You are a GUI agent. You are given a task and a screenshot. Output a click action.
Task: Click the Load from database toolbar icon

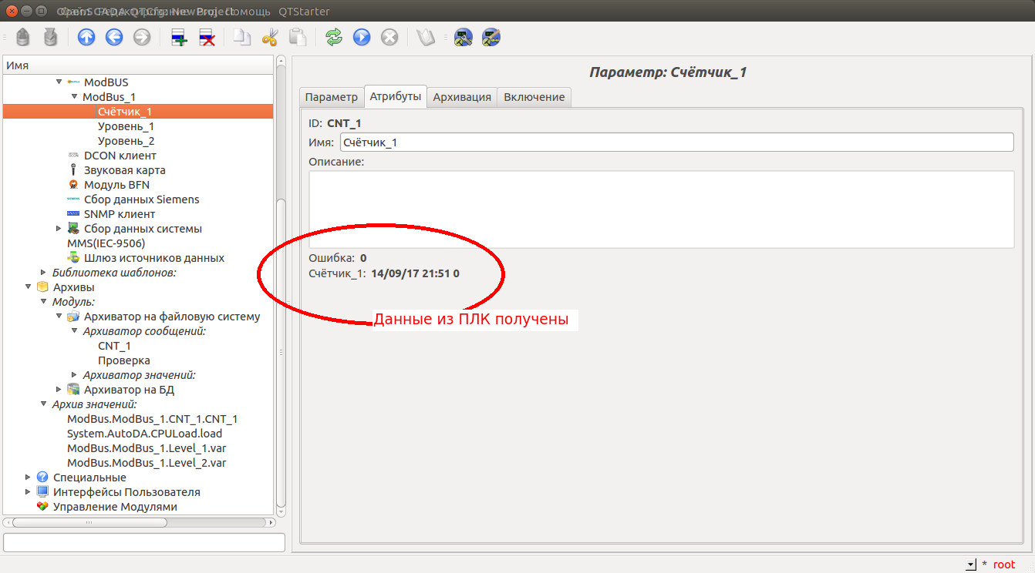pos(24,37)
